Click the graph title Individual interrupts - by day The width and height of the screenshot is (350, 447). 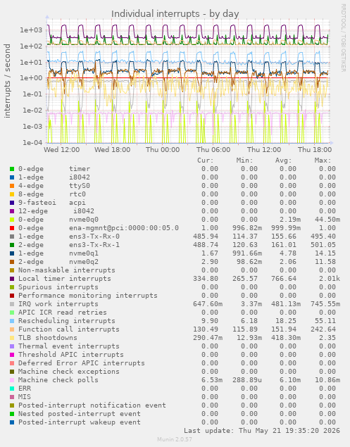pos(175,13)
